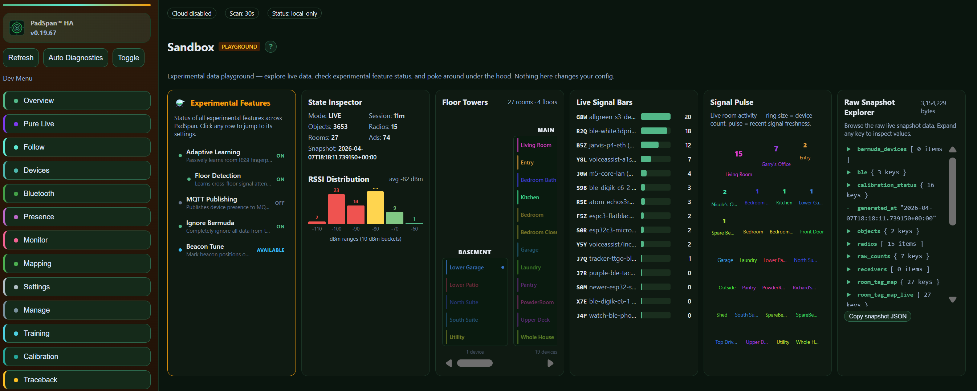Screen dimensions: 977x391
Task: Click the J4P watch-ble-pho row
Action: (634, 315)
